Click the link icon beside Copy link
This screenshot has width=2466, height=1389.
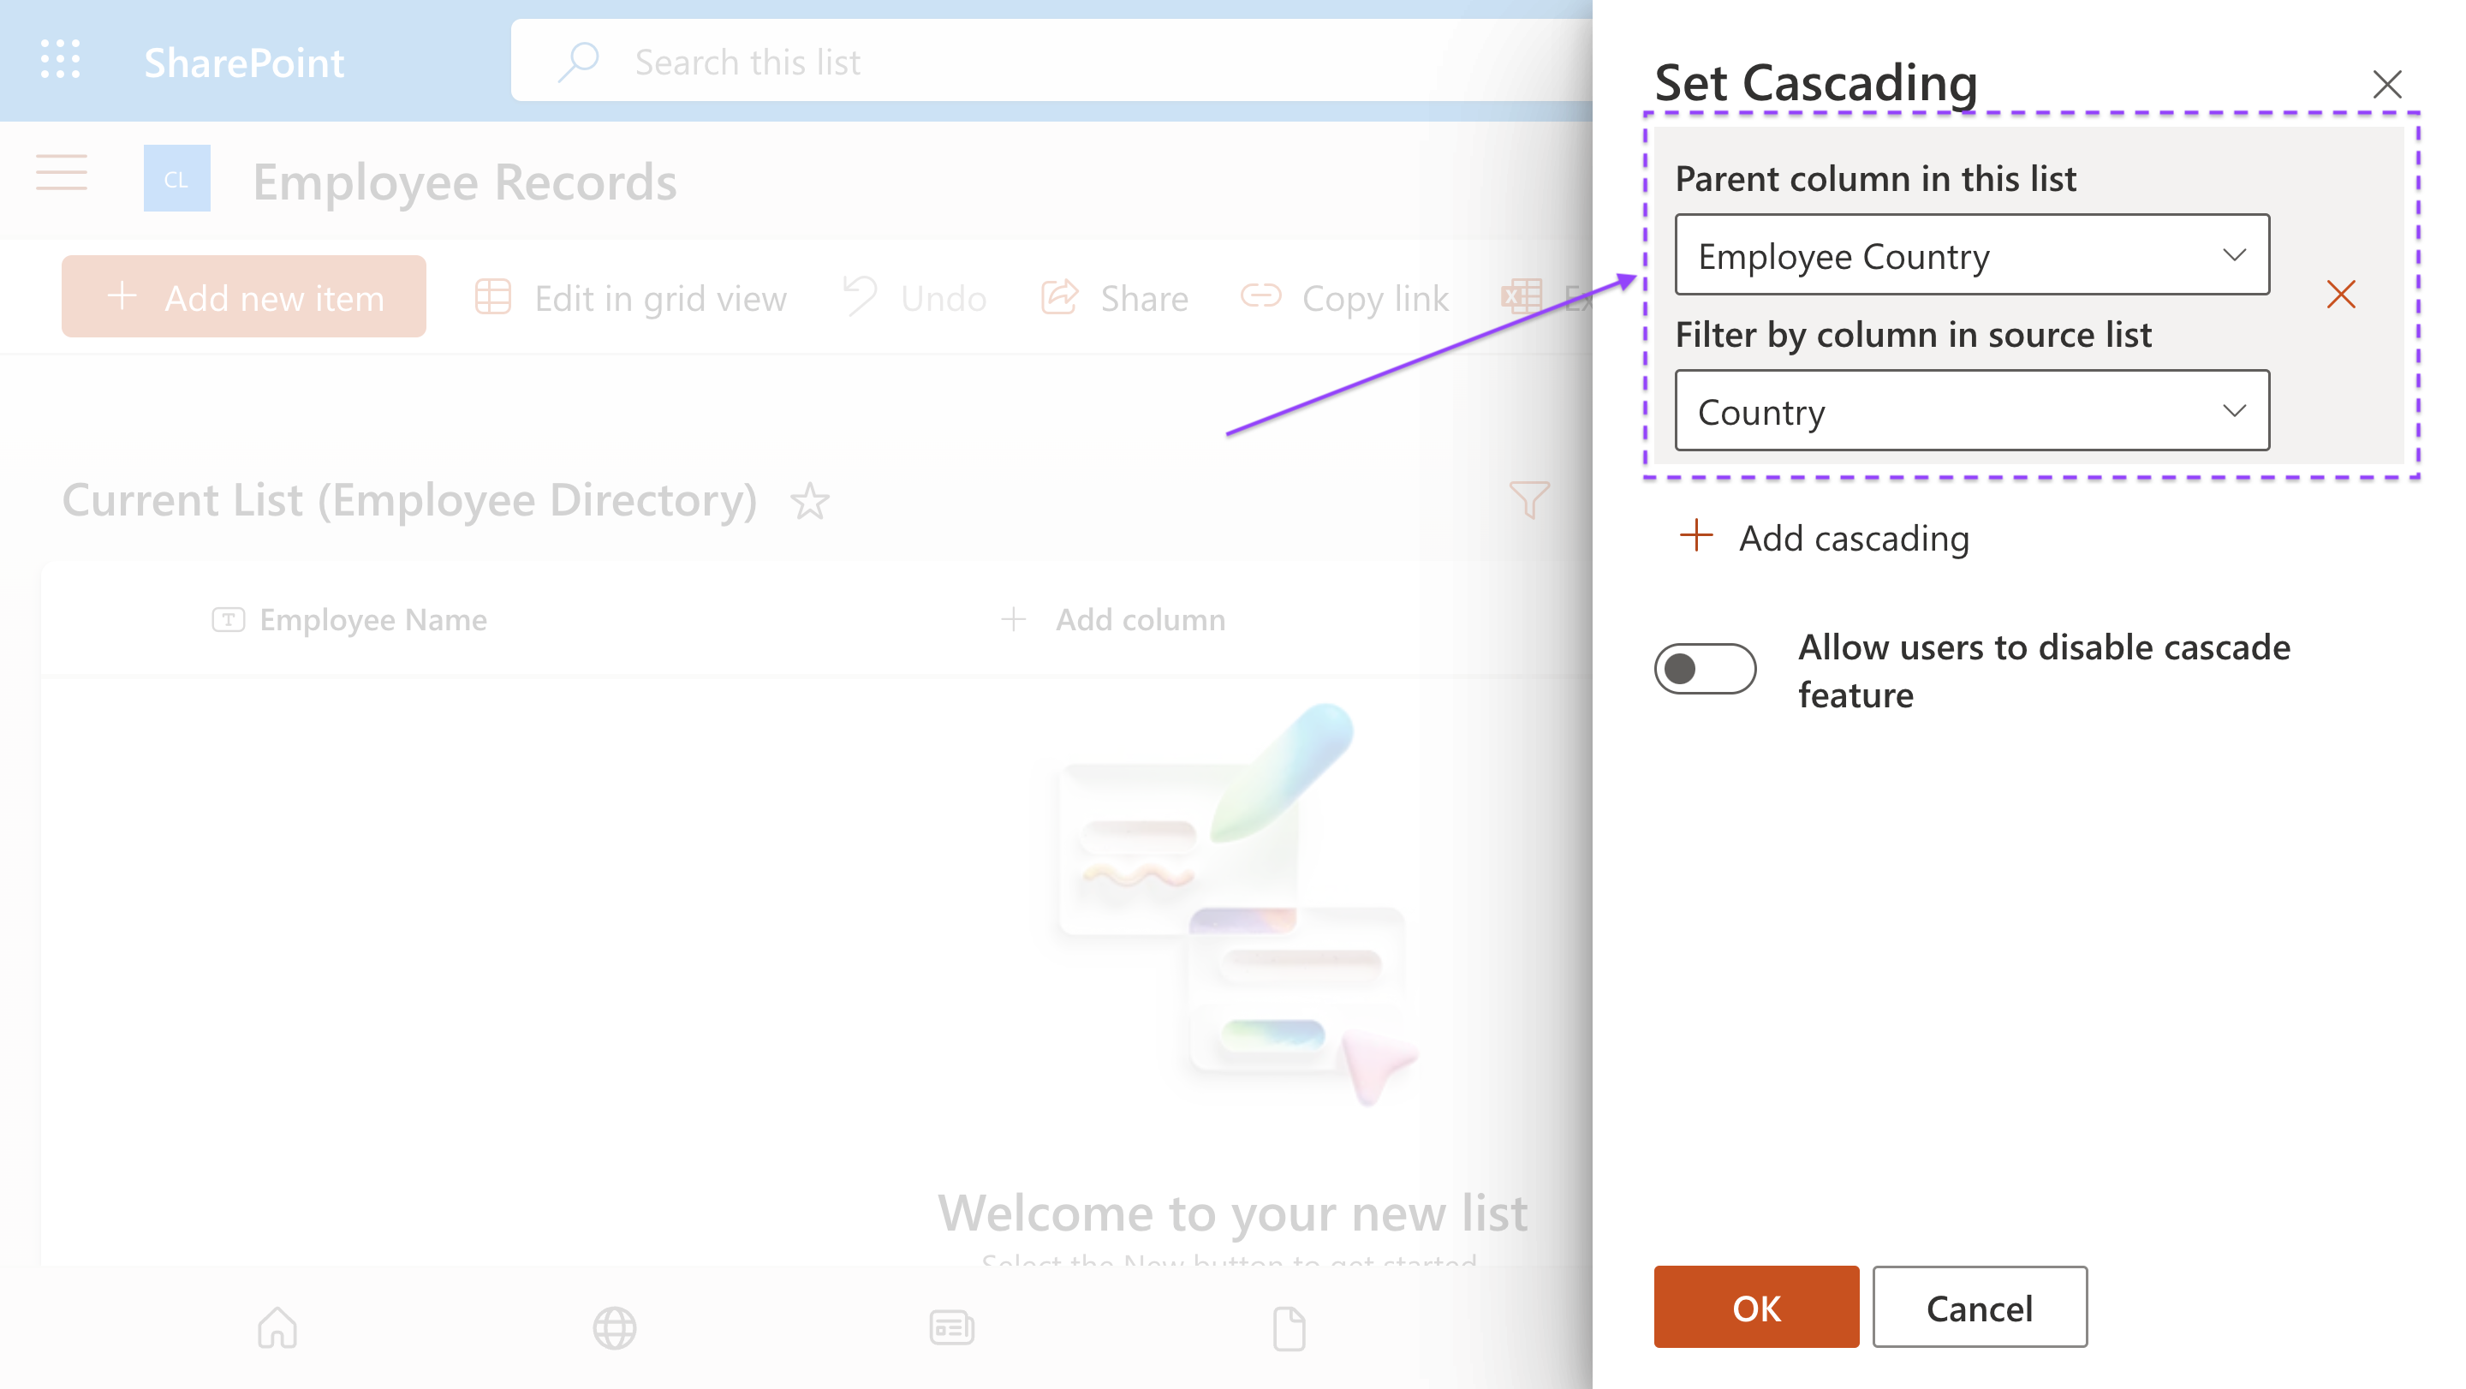(1260, 295)
